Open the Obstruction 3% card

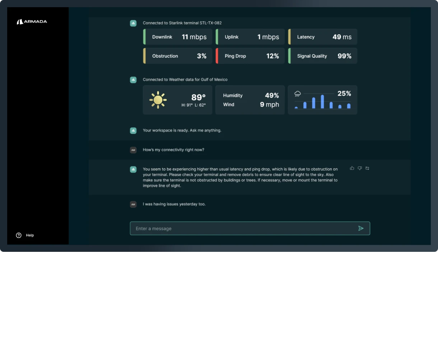[178, 56]
